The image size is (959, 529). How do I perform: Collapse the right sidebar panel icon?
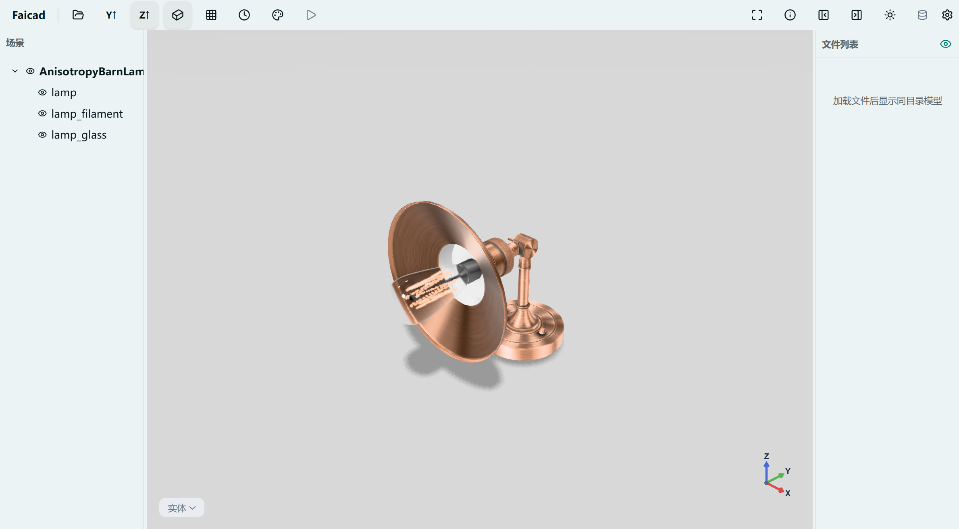pyautogui.click(x=857, y=15)
